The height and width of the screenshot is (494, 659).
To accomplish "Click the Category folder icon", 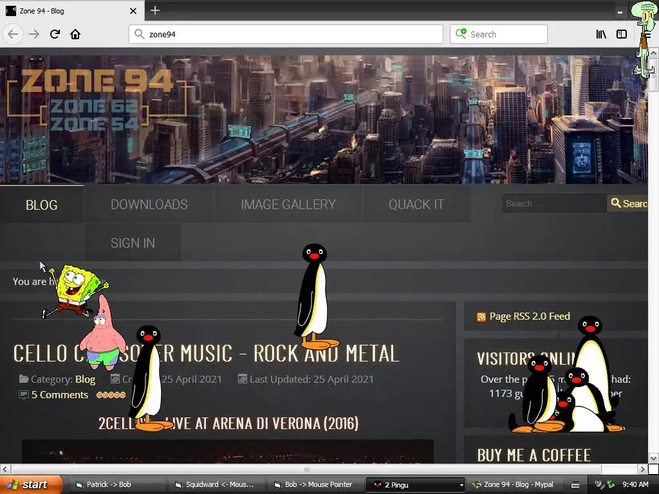I will pyautogui.click(x=24, y=379).
